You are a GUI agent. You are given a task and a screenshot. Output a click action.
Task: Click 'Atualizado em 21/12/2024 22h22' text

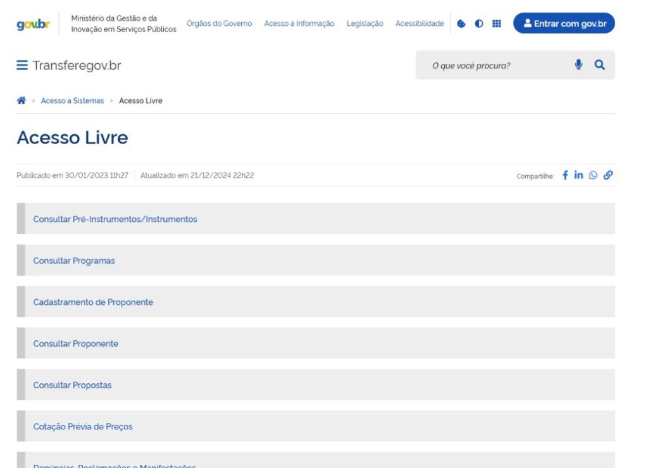pos(197,175)
